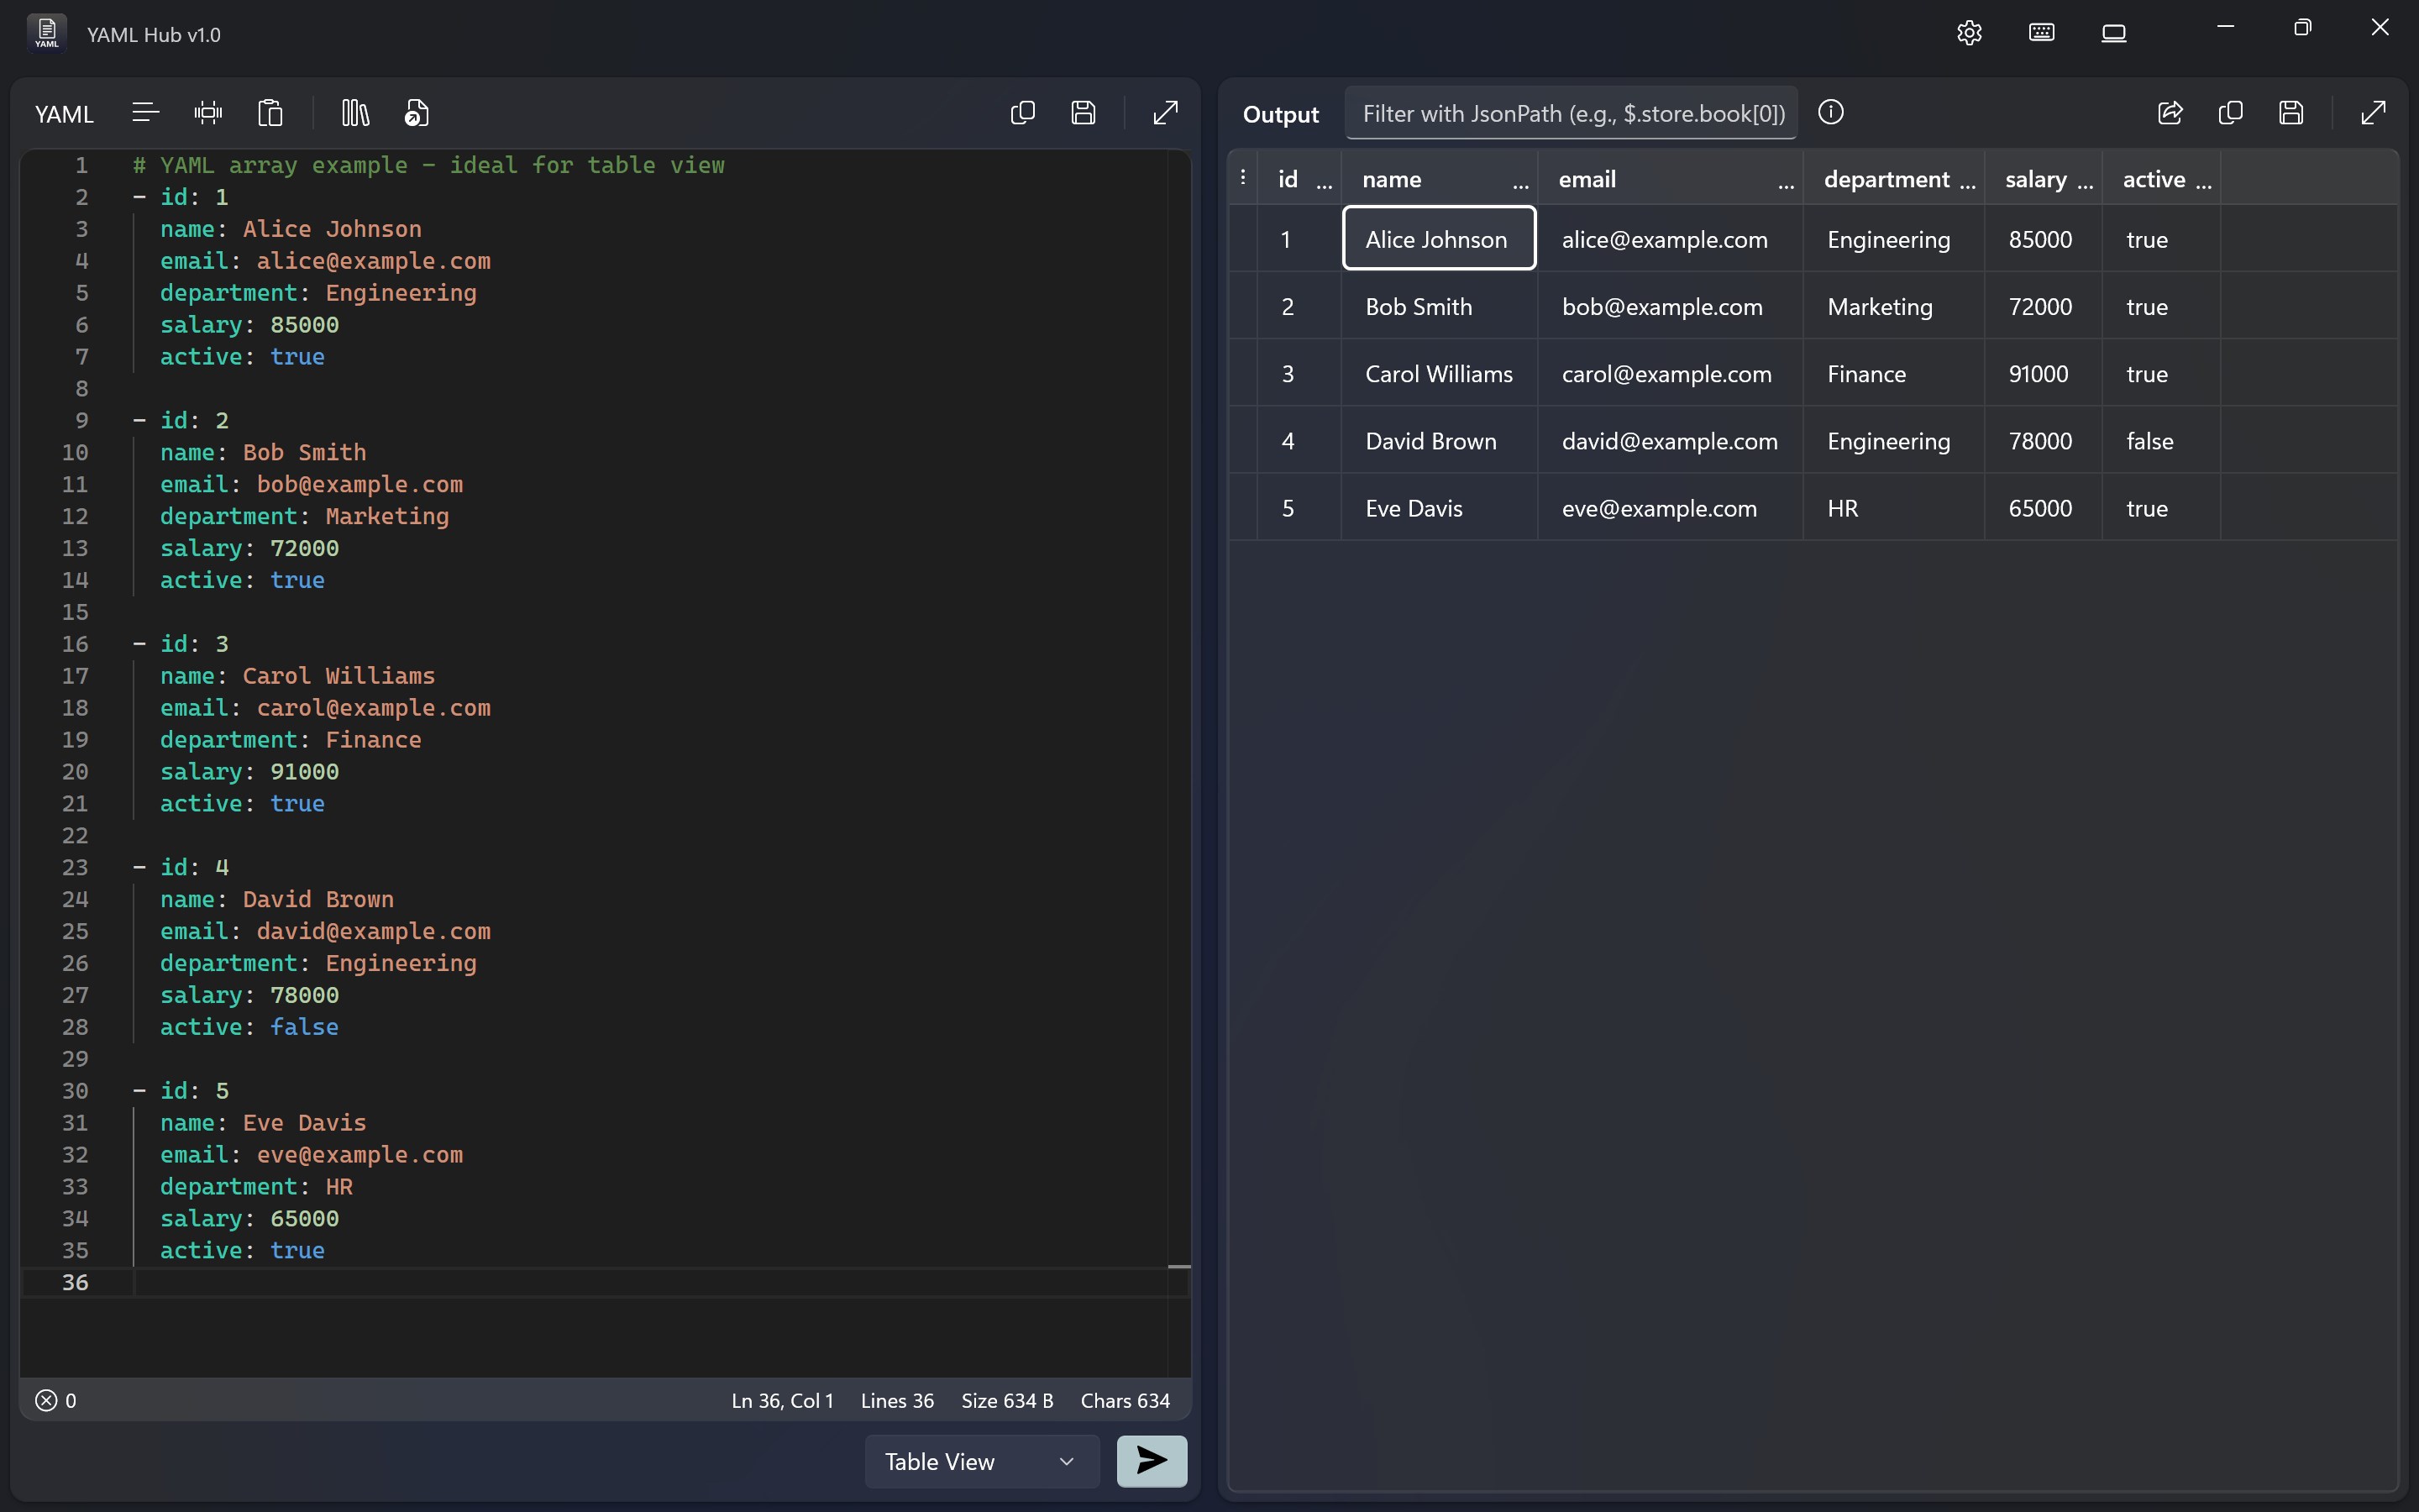
Task: Open file icon with arrow in YAML toolbar
Action: (417, 113)
